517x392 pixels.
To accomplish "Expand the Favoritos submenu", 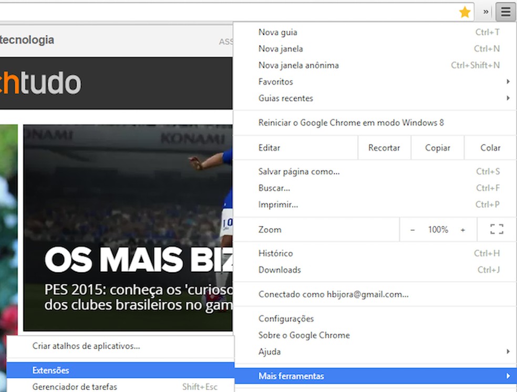I will (x=275, y=81).
